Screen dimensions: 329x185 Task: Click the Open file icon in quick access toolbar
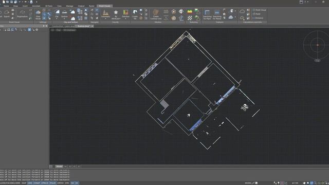(8, 2)
